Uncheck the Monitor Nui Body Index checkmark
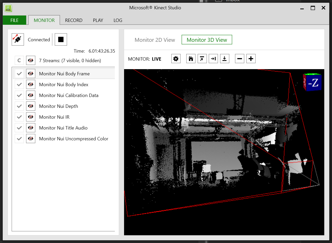 [x=19, y=84]
